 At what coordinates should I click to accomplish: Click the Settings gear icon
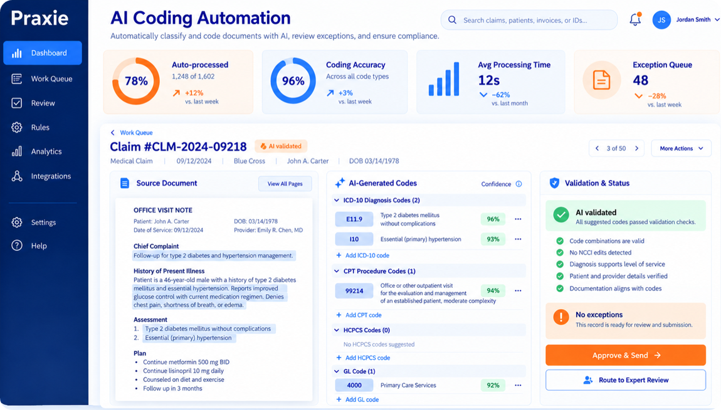pos(17,222)
